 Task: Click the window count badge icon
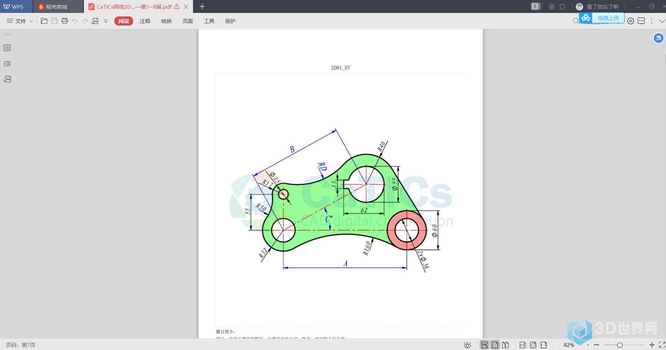pyautogui.click(x=536, y=6)
